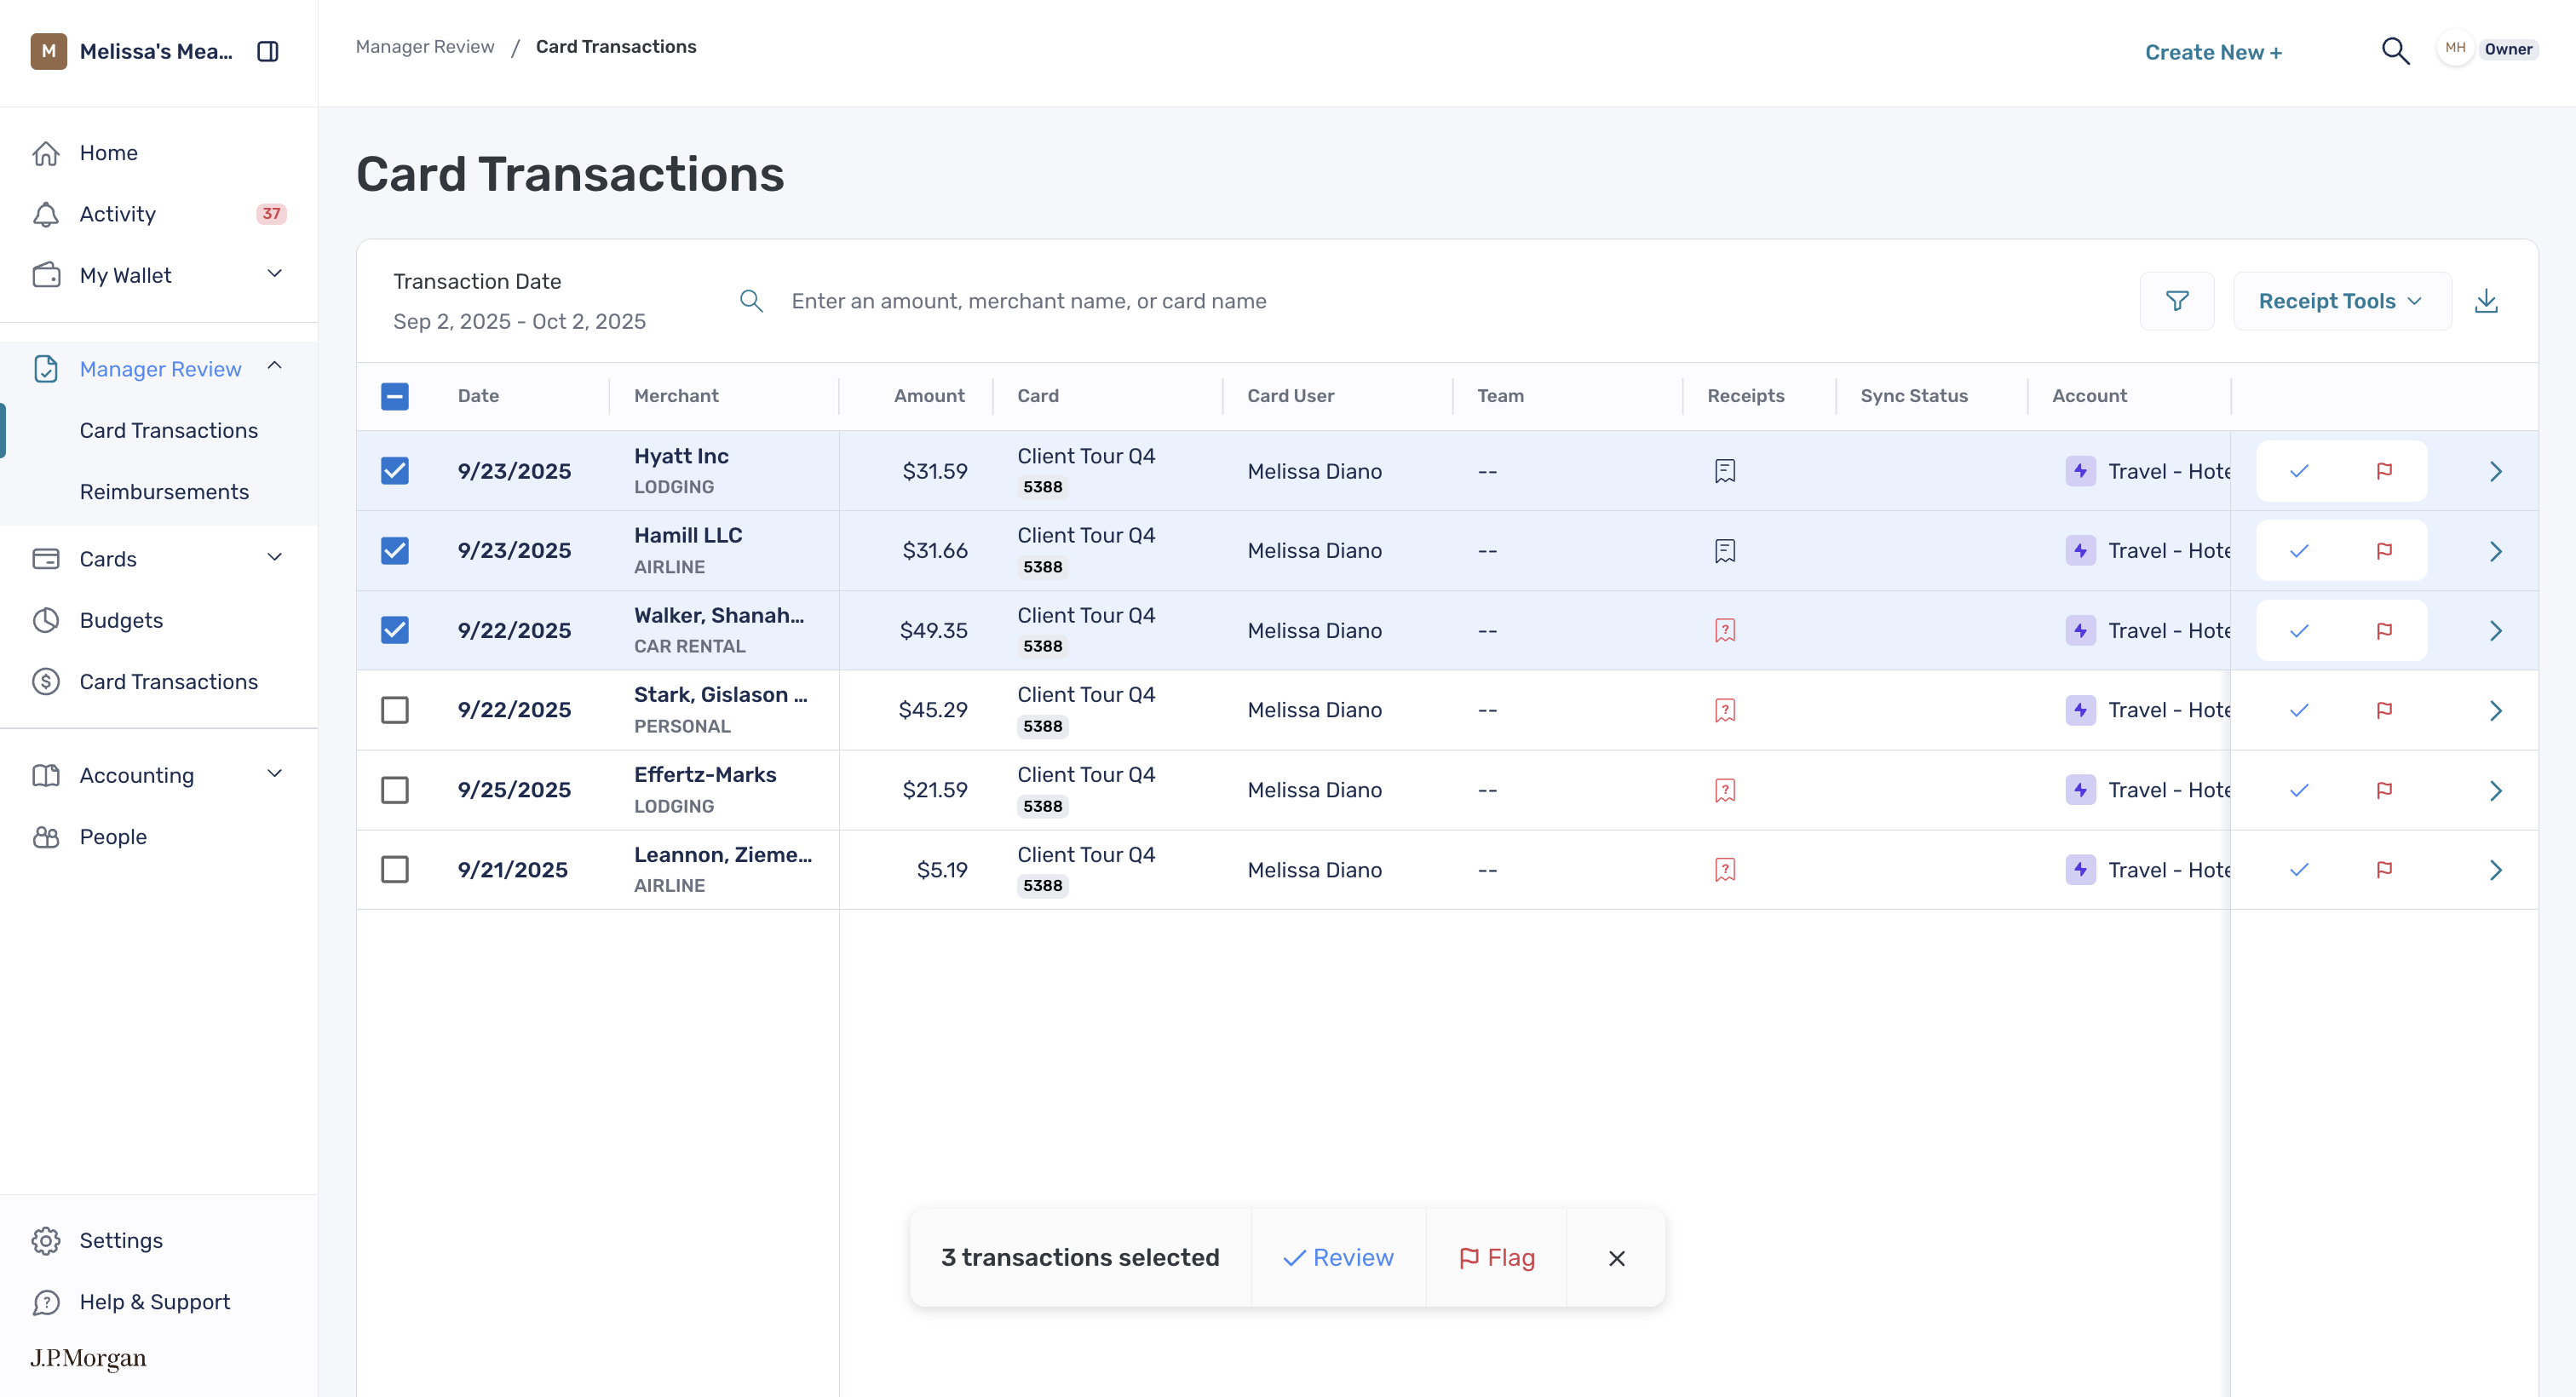Open Effertz-Marks transaction details arrow
The width and height of the screenshot is (2576, 1397).
pos(2496,790)
